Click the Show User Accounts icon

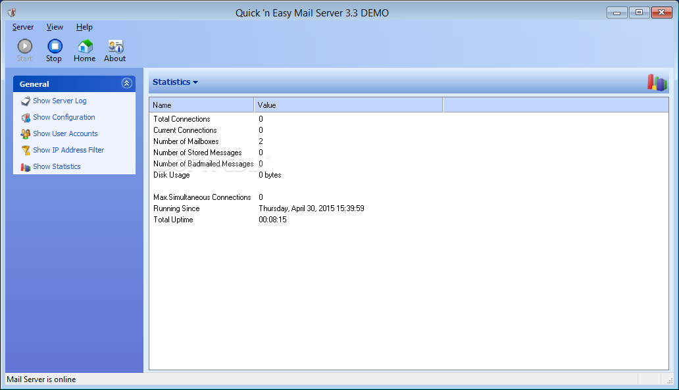coord(26,134)
